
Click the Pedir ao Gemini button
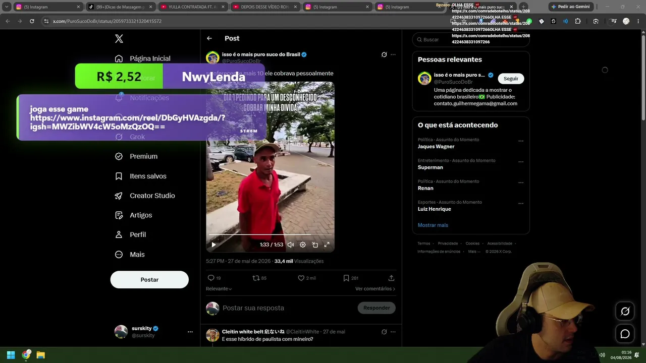[570, 7]
